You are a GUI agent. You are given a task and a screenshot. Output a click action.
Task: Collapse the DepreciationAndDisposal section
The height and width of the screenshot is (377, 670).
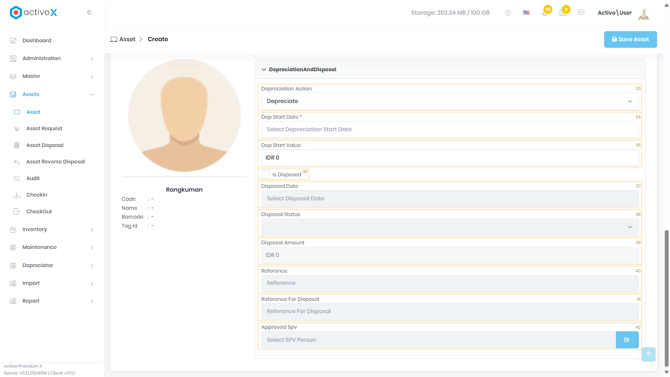[x=264, y=69]
